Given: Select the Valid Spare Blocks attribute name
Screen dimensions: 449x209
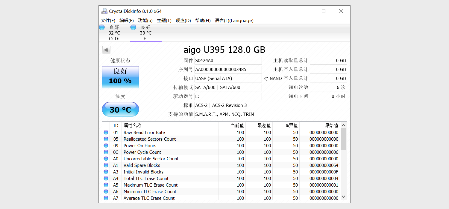Looking at the screenshot, I should pyautogui.click(x=142, y=165).
